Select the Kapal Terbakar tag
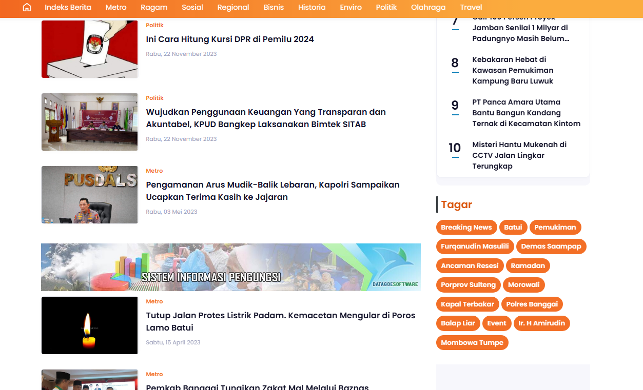Viewport: 643px width, 390px height. (467, 304)
